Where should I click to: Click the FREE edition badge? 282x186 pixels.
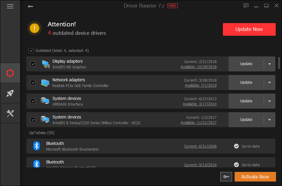172,5
